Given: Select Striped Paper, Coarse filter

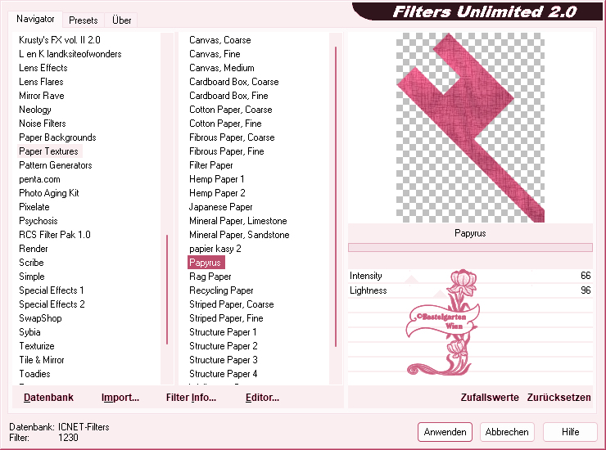Looking at the screenshot, I should point(232,304).
